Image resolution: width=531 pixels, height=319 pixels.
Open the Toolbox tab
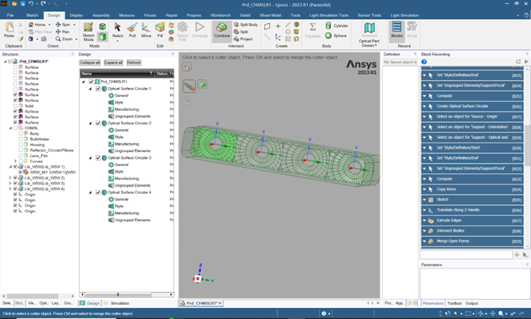(454, 303)
